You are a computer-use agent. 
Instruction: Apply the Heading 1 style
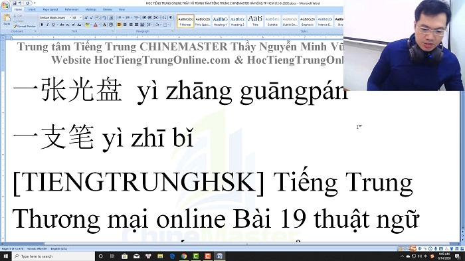(x=220, y=21)
